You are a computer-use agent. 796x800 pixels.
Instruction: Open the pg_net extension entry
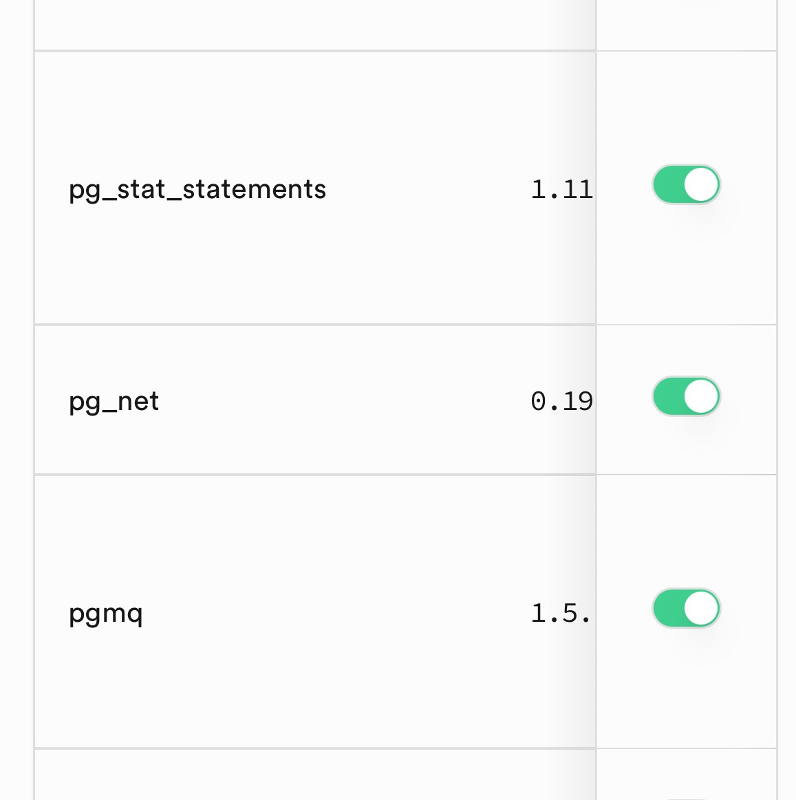(114, 401)
